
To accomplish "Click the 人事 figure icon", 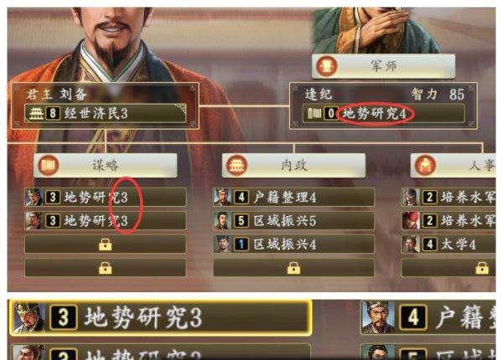I will click(x=425, y=165).
